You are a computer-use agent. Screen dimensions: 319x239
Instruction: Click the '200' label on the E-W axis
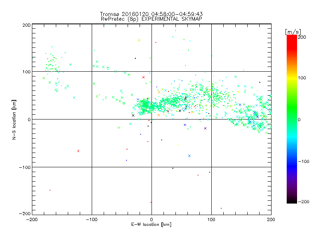[271, 219]
